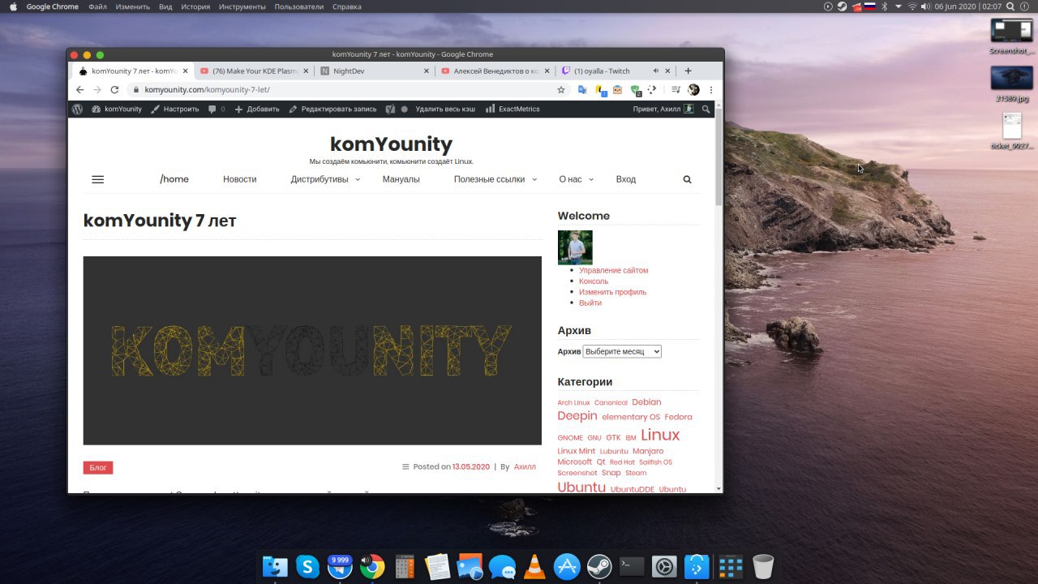Open the App Store icon in dock
This screenshot has height=584, width=1038.
point(567,566)
